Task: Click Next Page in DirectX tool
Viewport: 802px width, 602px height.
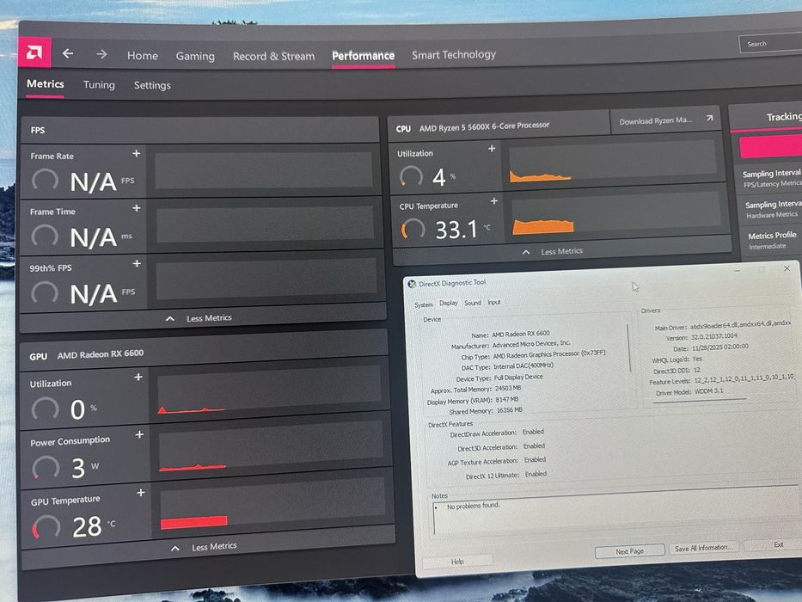Action: pos(629,551)
